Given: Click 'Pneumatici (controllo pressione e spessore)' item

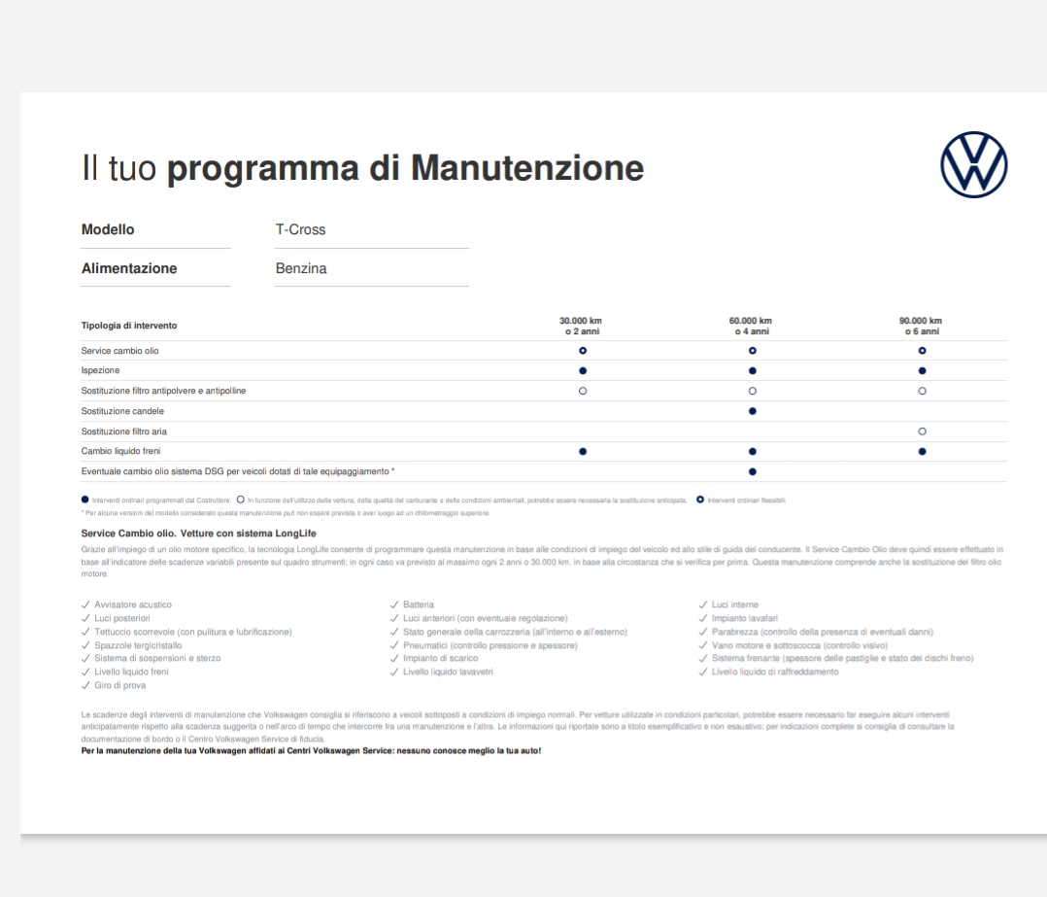Looking at the screenshot, I should [490, 645].
